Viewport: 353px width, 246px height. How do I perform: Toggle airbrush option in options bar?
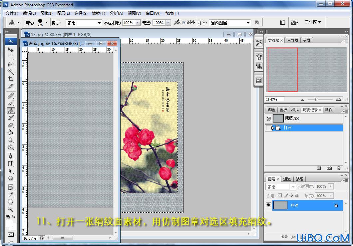(177, 22)
